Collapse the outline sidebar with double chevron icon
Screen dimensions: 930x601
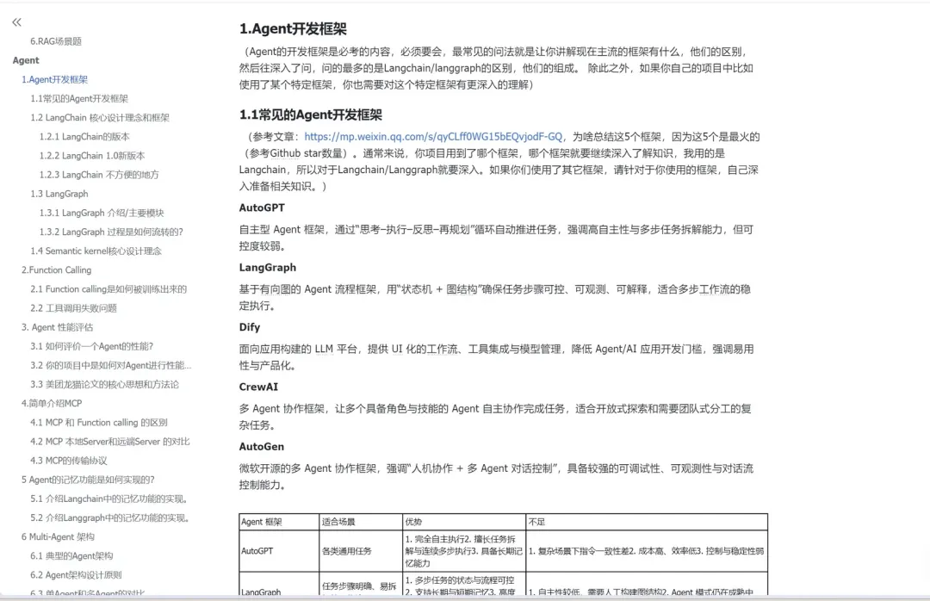[x=16, y=22]
